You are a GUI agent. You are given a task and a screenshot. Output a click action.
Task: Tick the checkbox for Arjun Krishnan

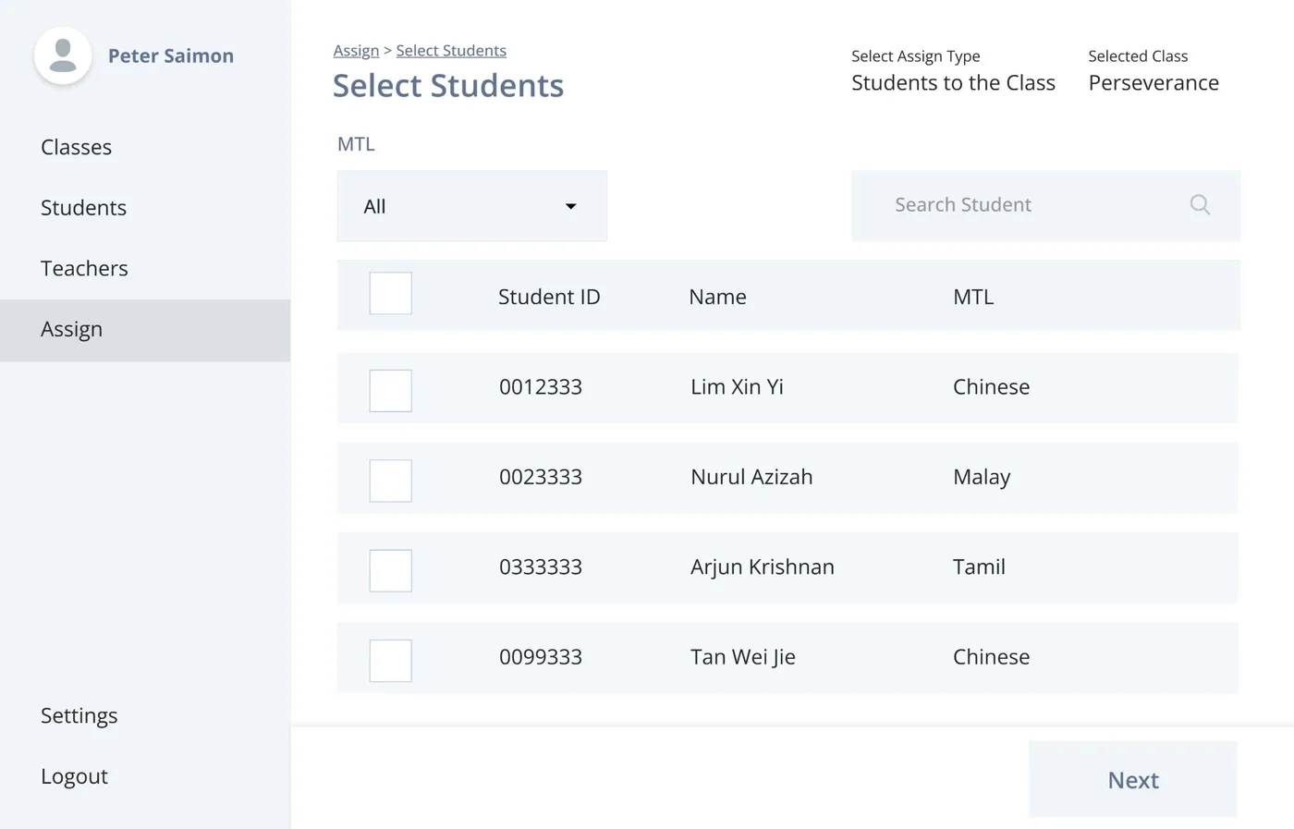[x=391, y=570]
